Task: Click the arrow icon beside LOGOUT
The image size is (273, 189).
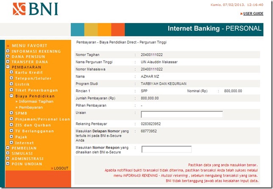Action: [x=52, y=169]
